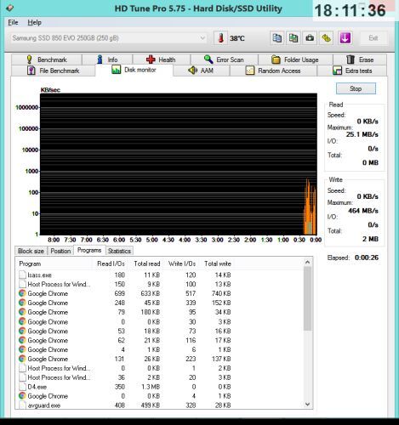This screenshot has width=399, height=425.
Task: Select the Disk monitor tab
Action: (134, 70)
